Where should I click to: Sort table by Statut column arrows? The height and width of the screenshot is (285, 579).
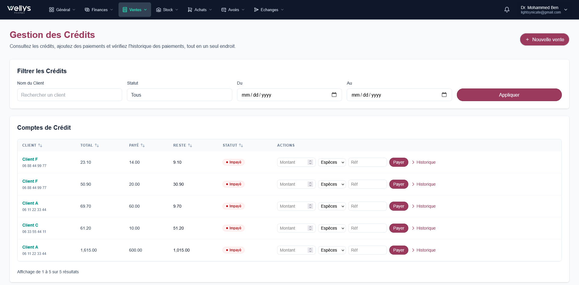(241, 145)
